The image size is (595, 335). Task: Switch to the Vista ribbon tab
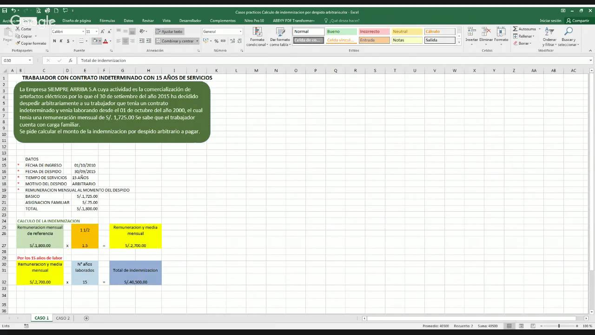click(166, 20)
